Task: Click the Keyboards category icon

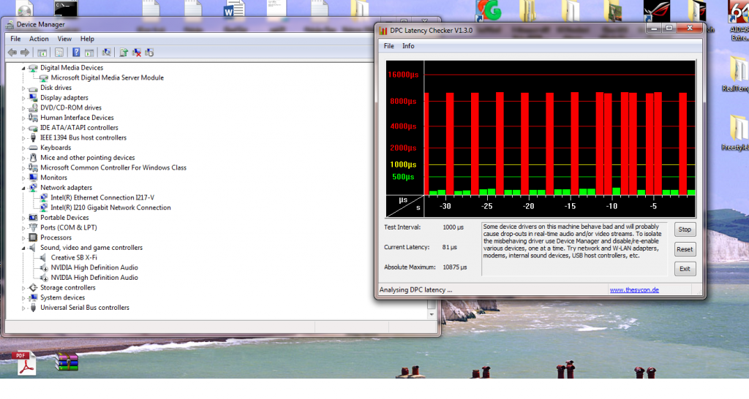Action: [33, 148]
